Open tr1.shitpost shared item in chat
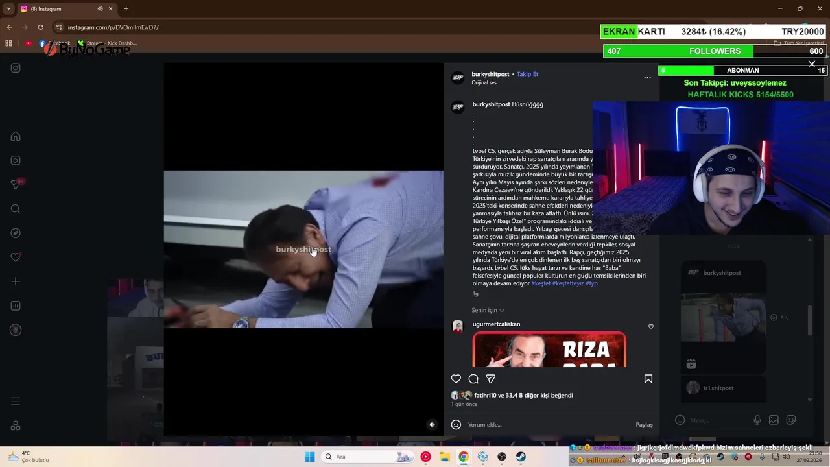Screen dimensions: 830x467 click(x=723, y=389)
